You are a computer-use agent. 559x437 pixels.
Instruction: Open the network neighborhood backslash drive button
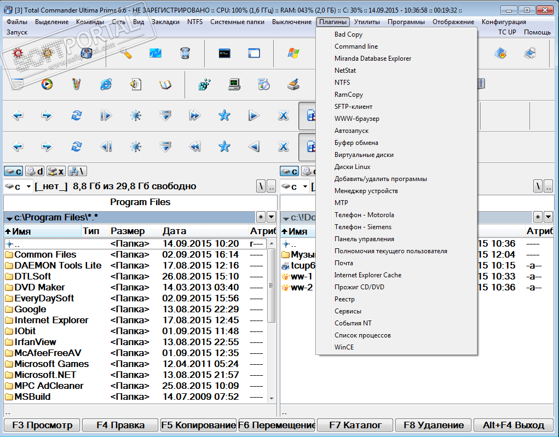77,171
